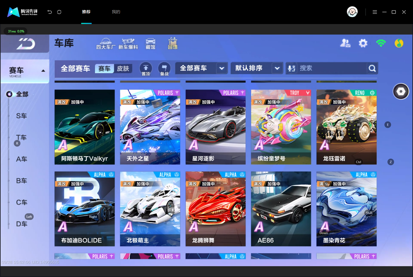
Task: Open the friends icon in game header
Action: [x=345, y=43]
